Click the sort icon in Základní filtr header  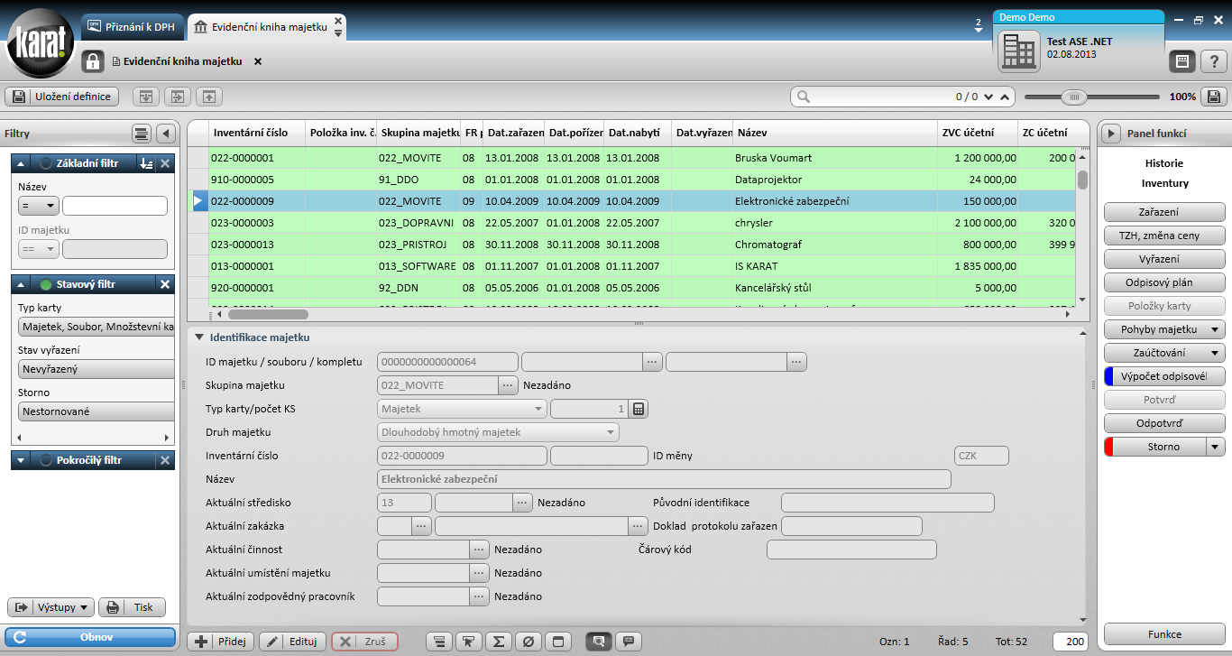click(146, 163)
